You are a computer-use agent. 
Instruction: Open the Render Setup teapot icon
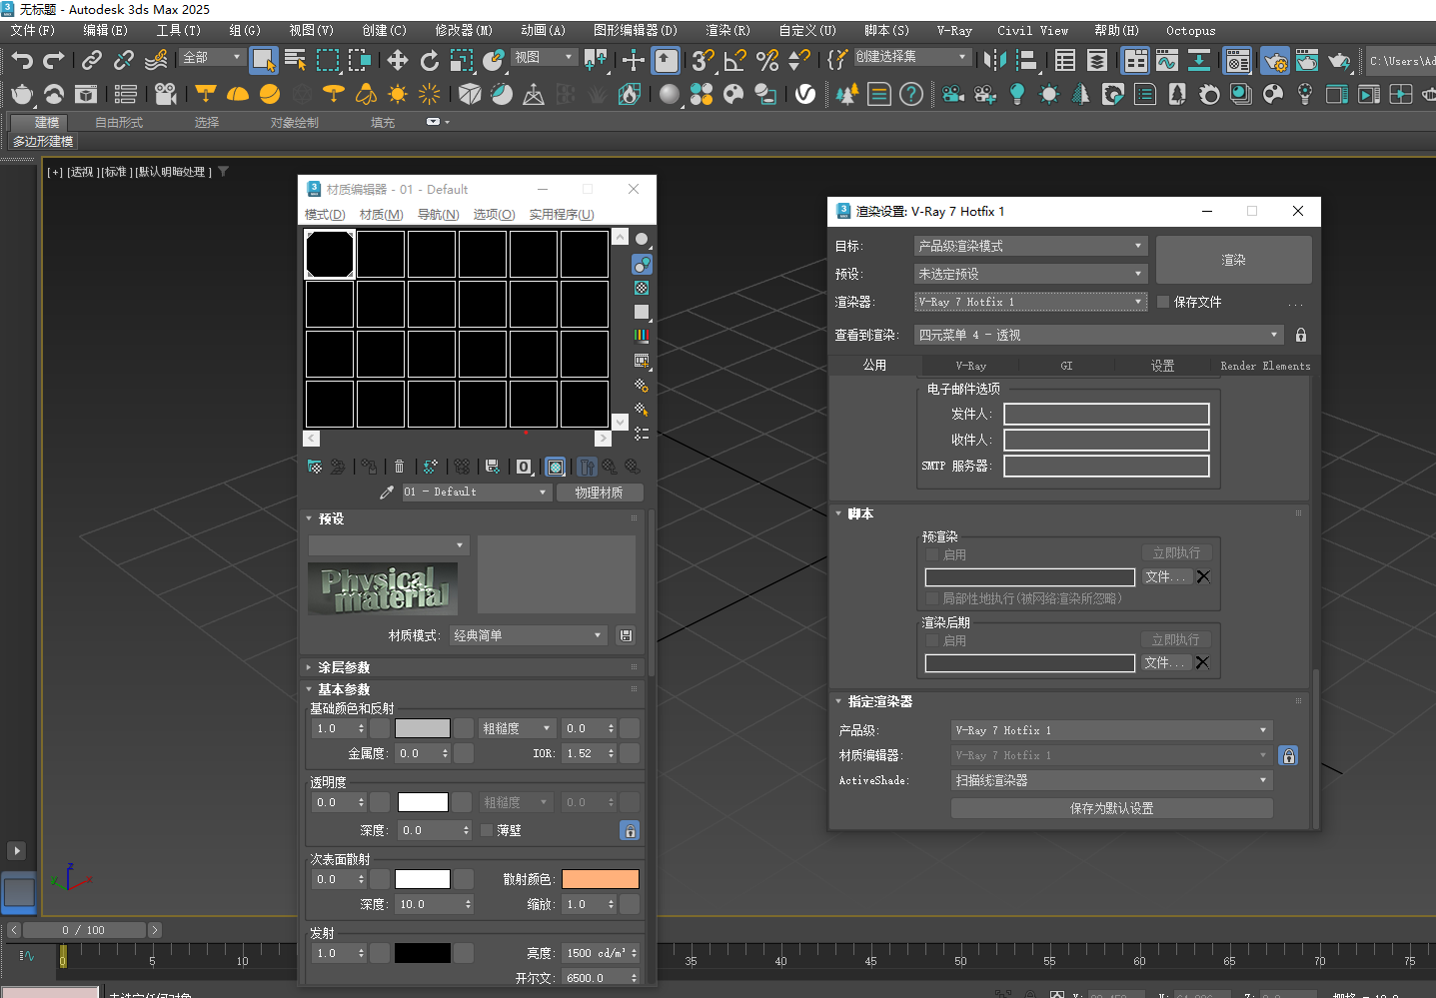point(1275,61)
